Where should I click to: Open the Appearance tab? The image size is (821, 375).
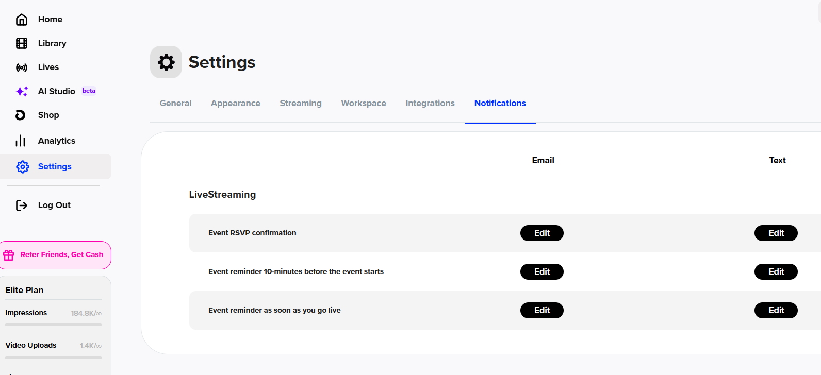coord(235,103)
